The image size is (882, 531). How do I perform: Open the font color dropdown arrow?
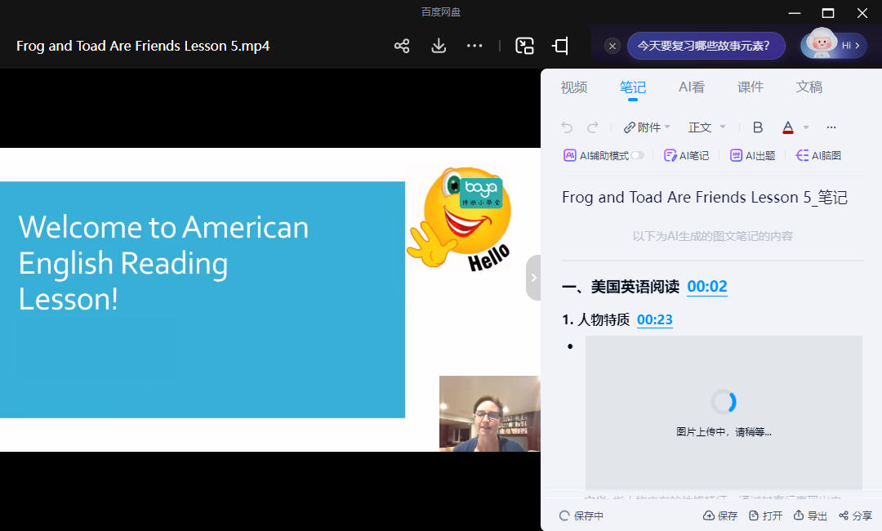pos(806,127)
